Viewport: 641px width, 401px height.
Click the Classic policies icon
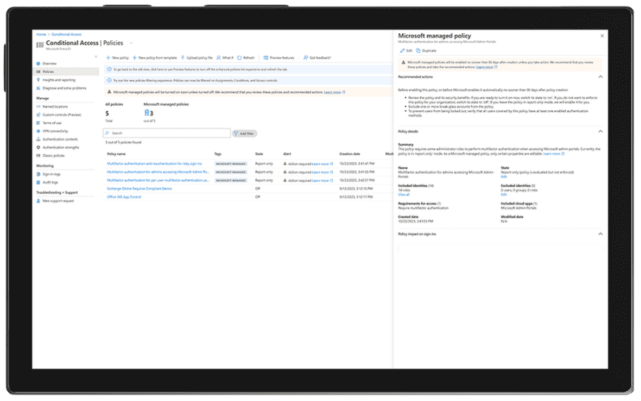click(x=38, y=155)
